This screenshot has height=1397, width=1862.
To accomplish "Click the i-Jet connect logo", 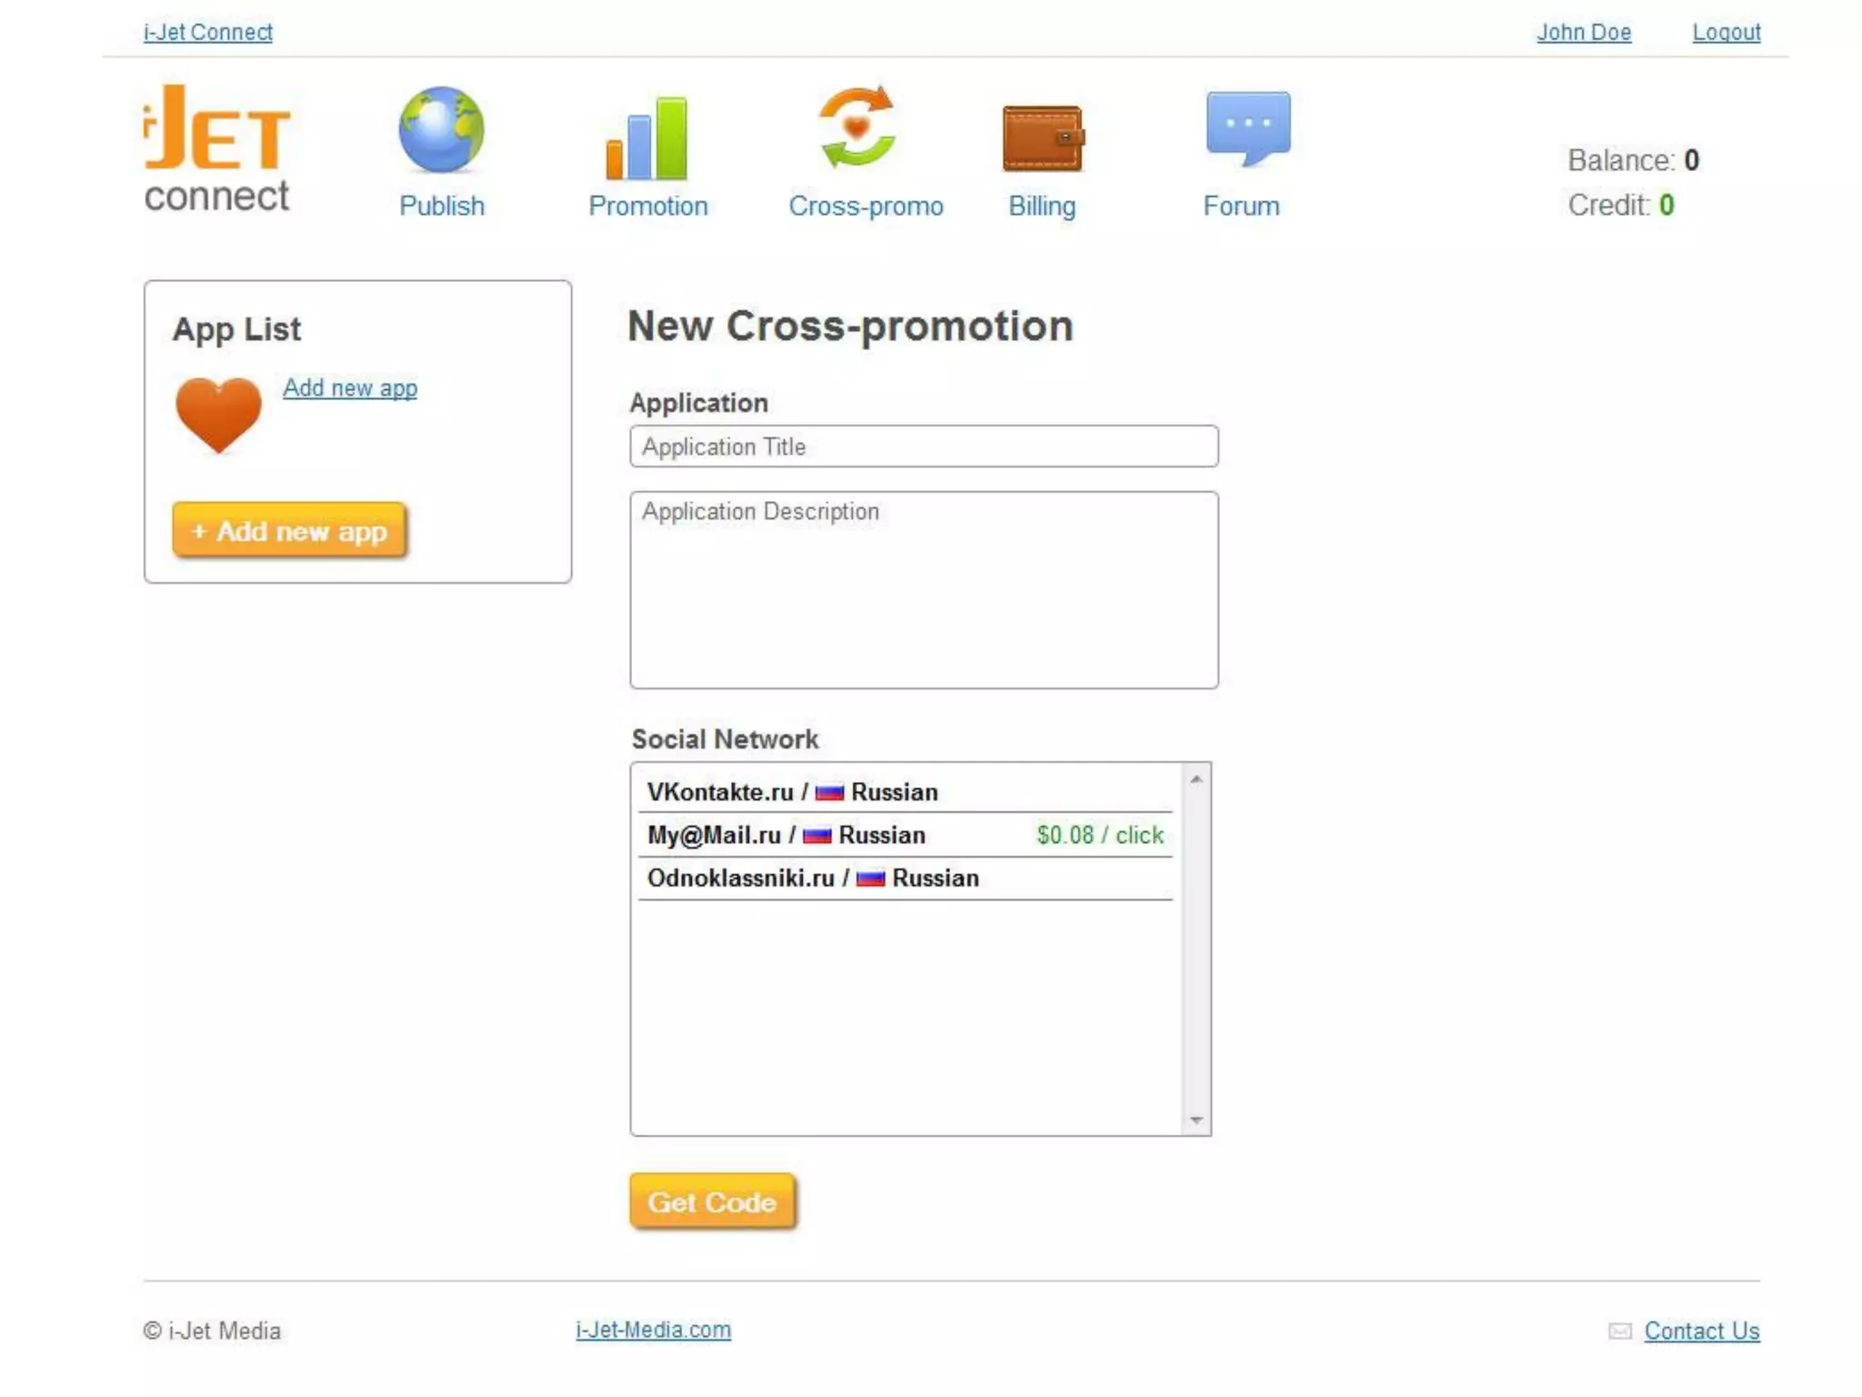I will 217,150.
